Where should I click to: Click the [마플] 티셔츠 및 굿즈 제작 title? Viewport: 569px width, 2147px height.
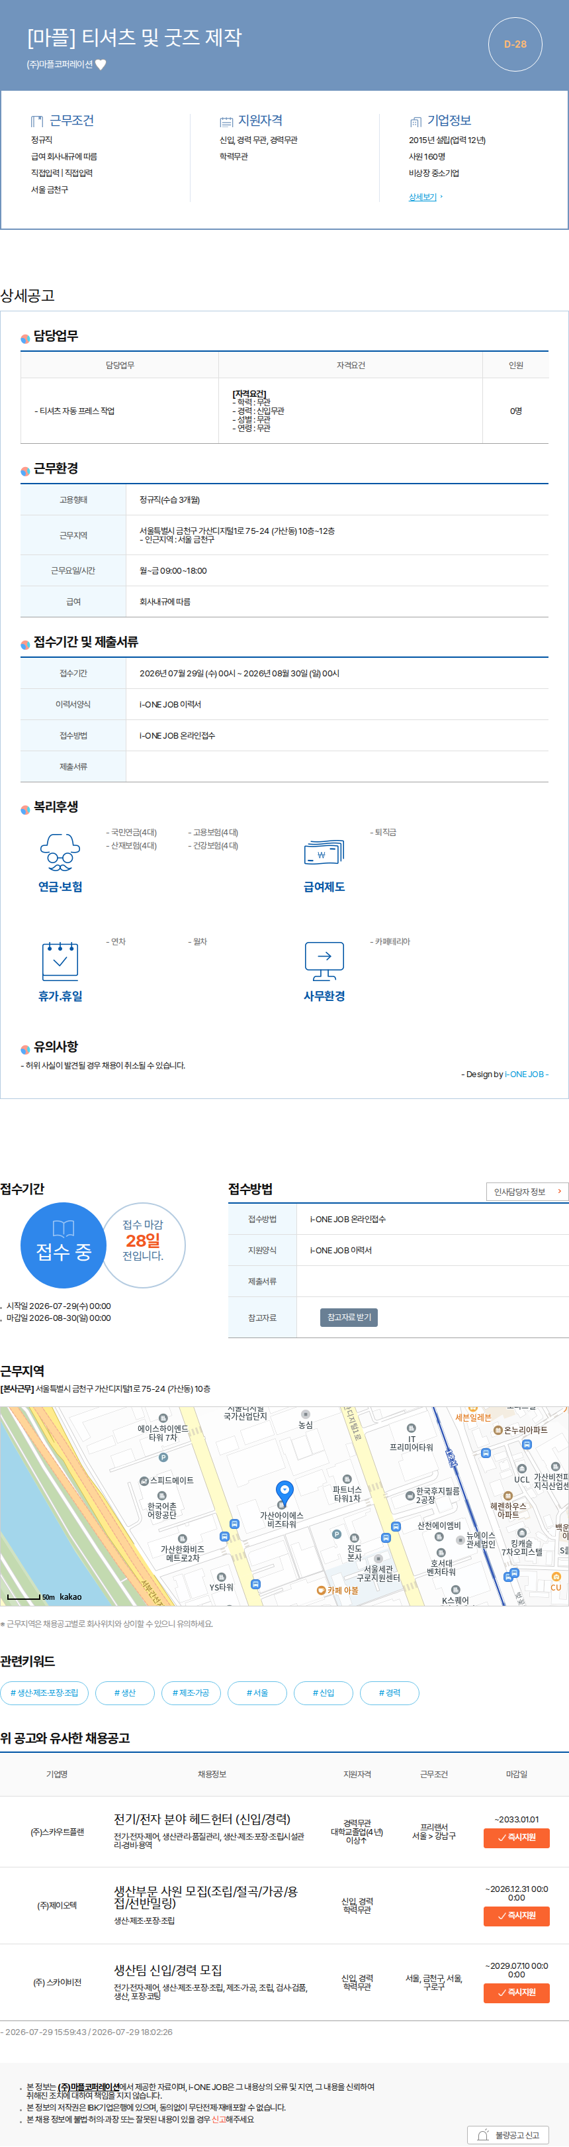(x=134, y=38)
